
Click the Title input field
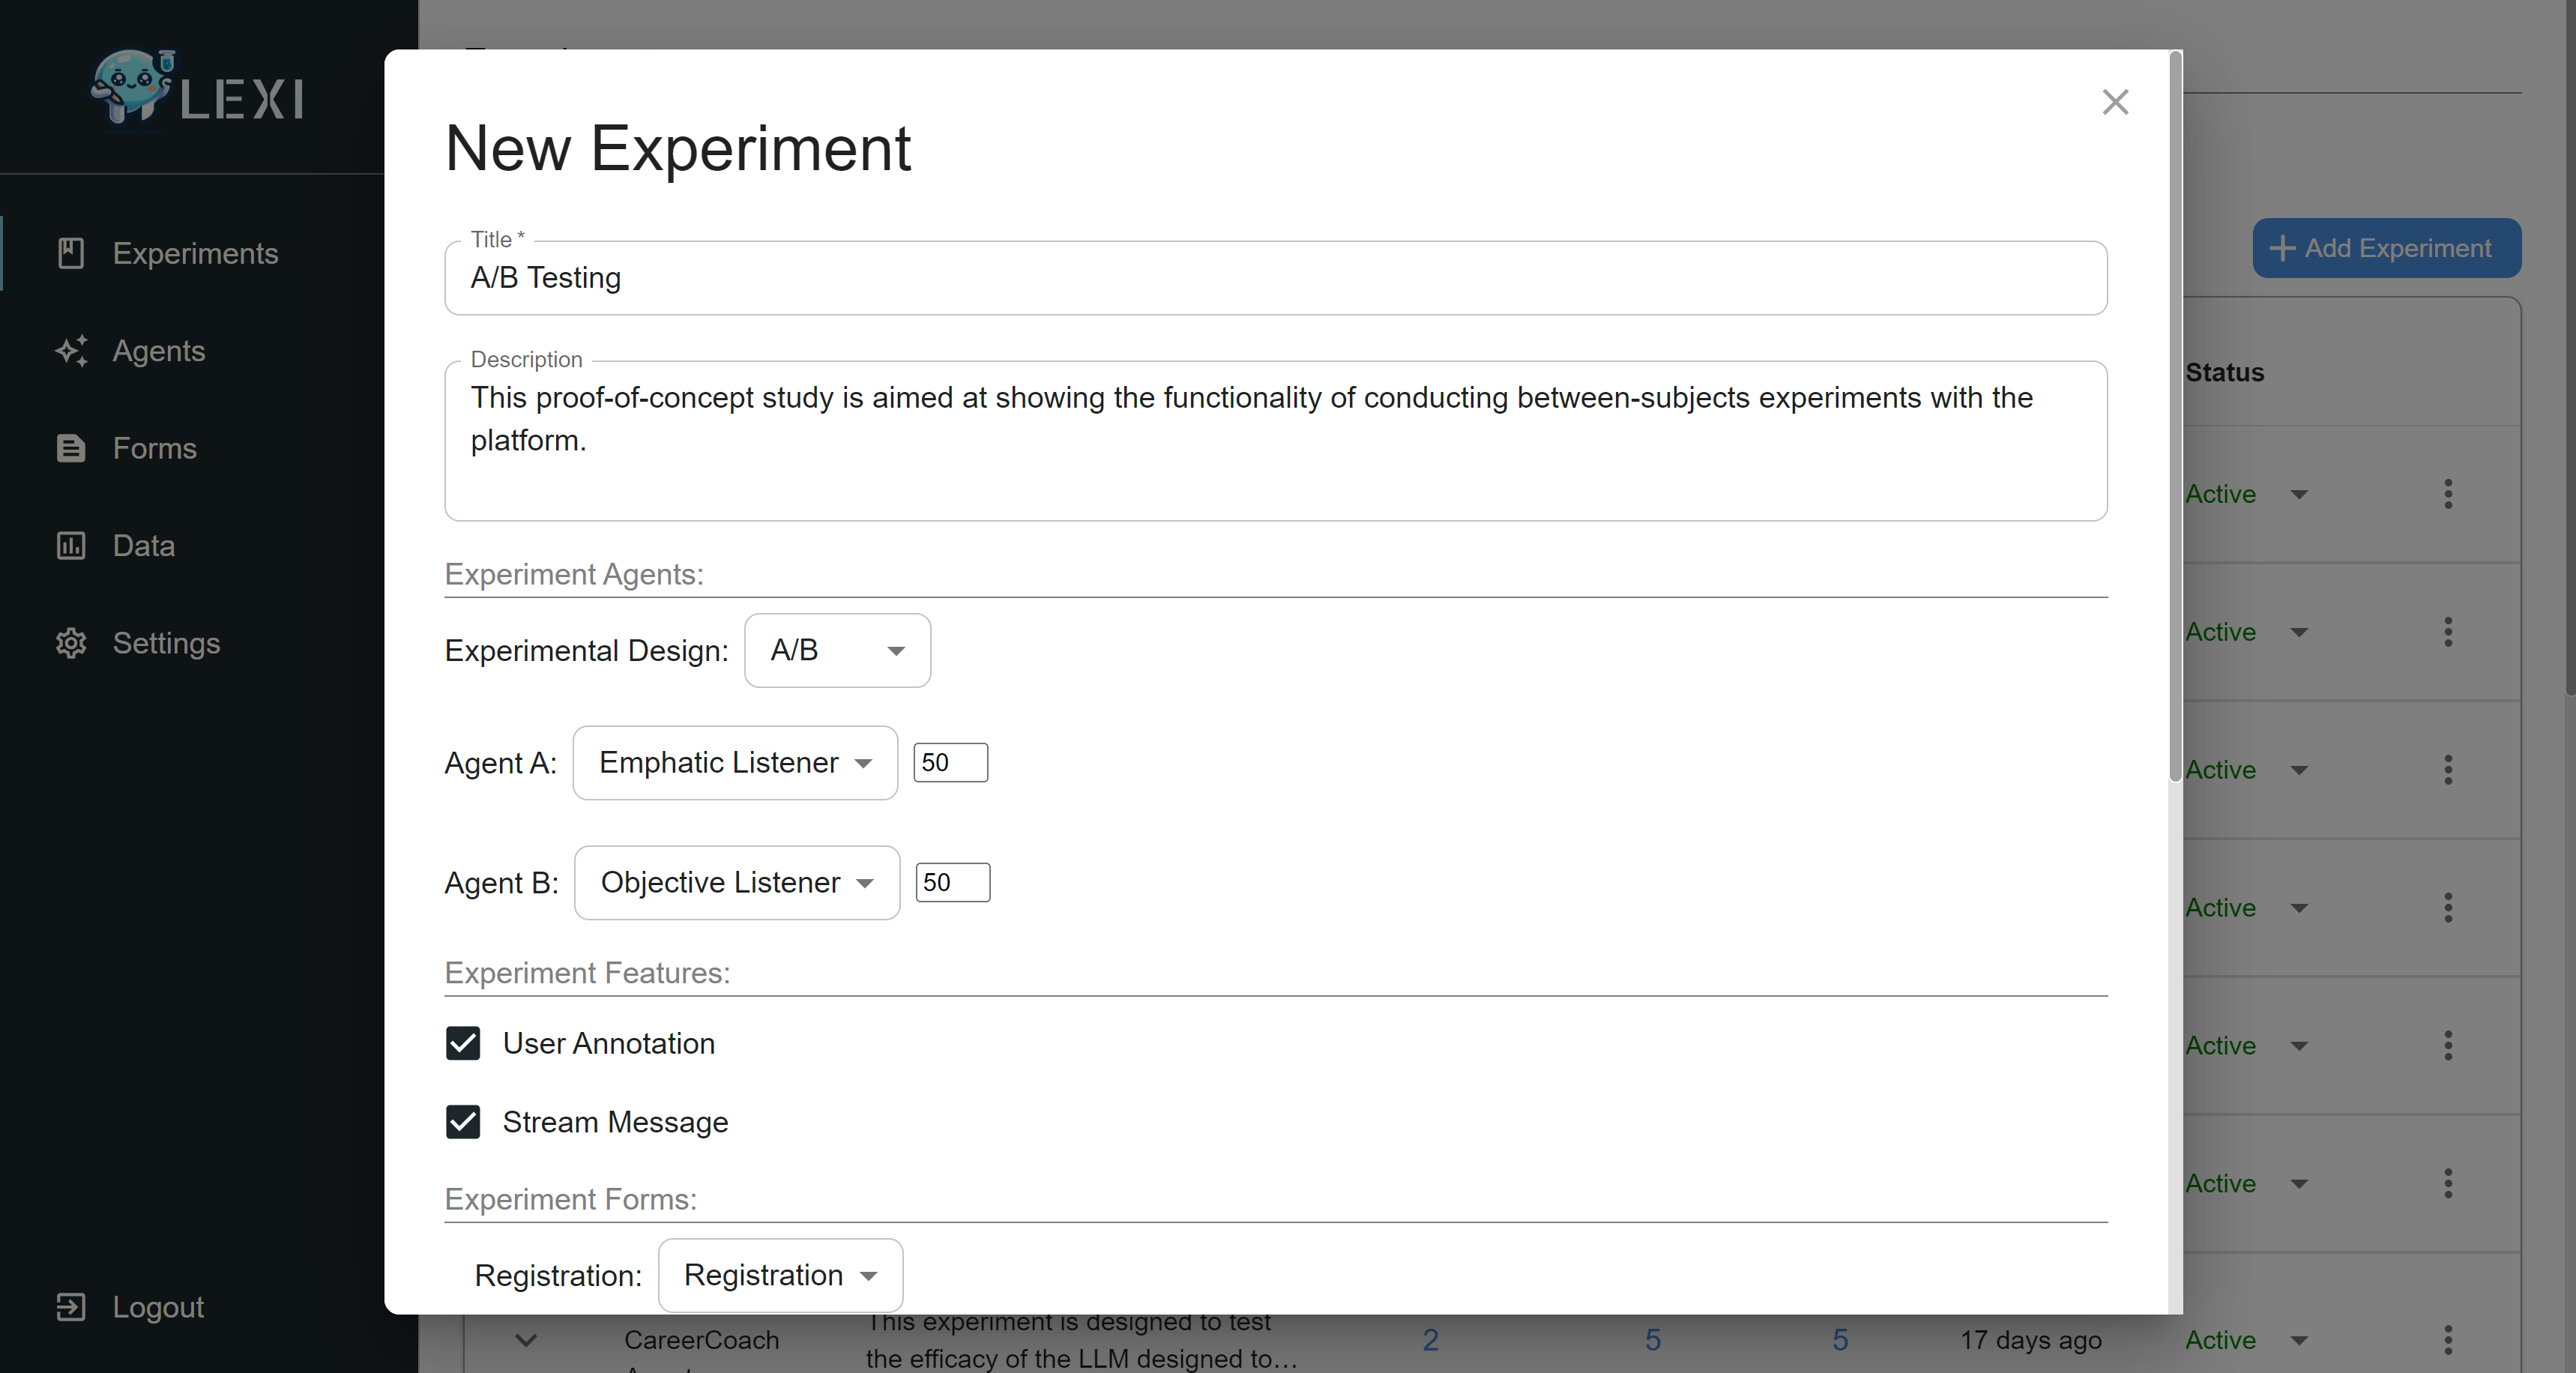click(x=1275, y=278)
